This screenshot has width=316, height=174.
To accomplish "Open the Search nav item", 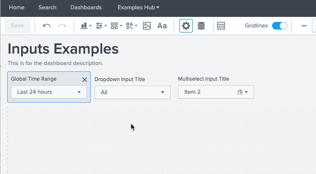I will 47,8.
